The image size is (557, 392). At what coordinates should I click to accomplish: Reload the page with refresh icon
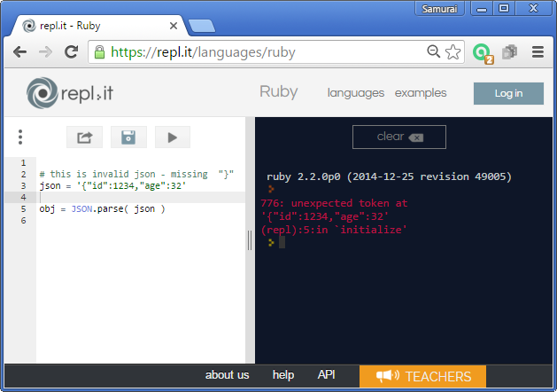[71, 52]
